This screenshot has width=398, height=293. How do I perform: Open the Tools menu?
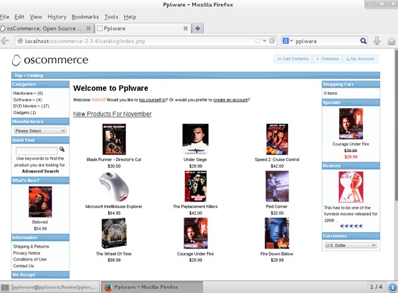111,17
